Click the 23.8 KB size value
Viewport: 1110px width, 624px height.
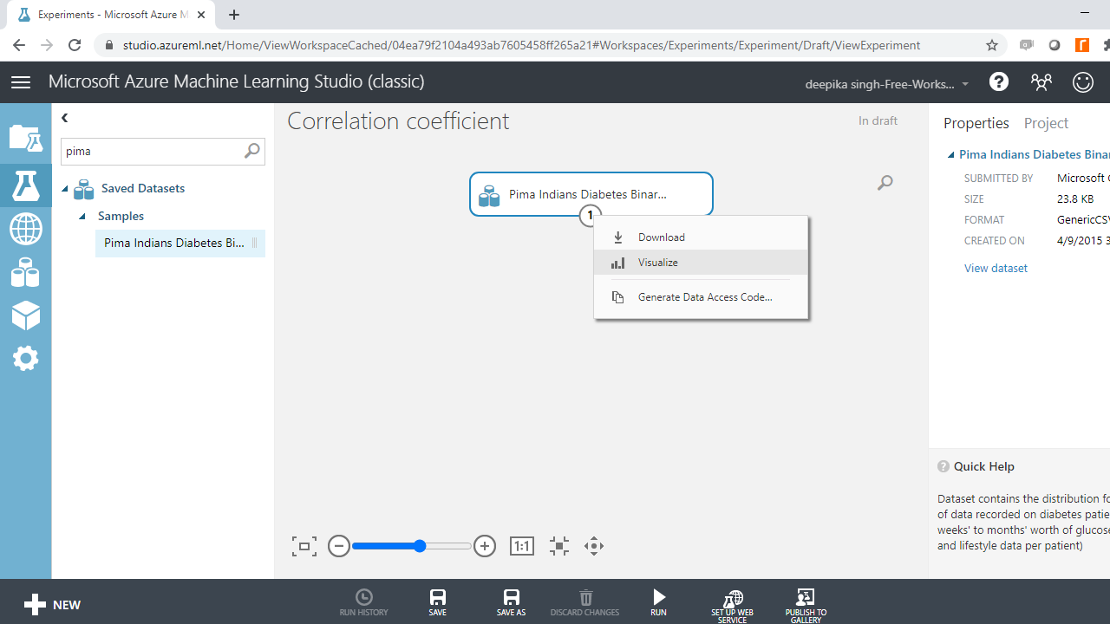(1075, 199)
